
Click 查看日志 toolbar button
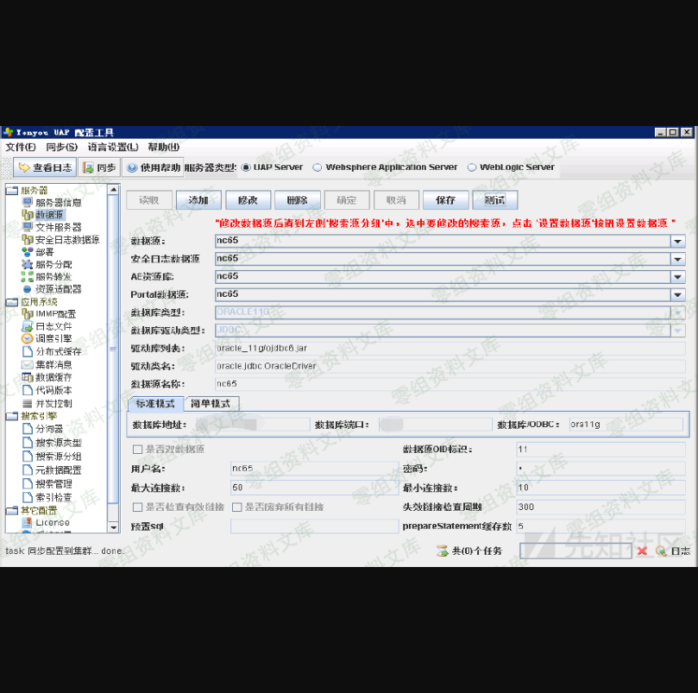click(x=45, y=168)
